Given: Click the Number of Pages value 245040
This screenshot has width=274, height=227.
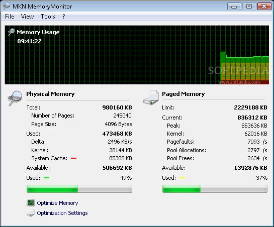Looking at the screenshot, I should pos(122,116).
